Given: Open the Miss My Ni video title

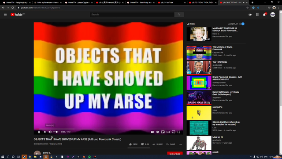Looking at the screenshot, I should pyautogui.click(x=218, y=137).
